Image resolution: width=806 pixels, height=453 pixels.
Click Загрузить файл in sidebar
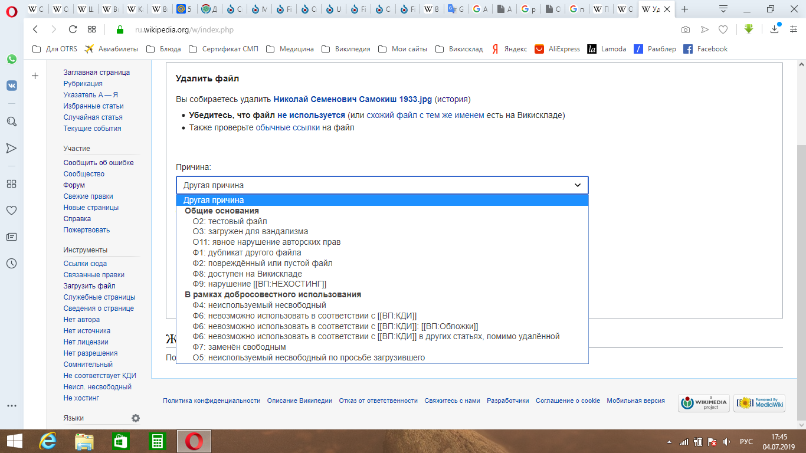90,286
